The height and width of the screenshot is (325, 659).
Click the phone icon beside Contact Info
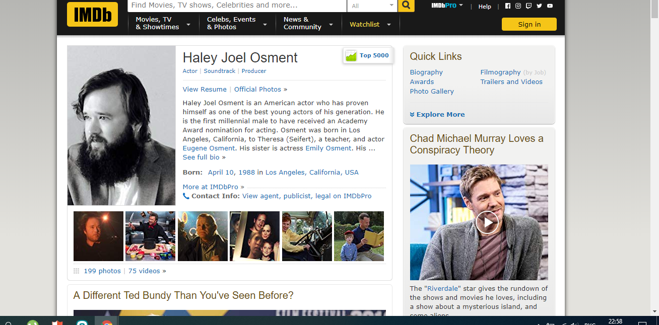(186, 196)
